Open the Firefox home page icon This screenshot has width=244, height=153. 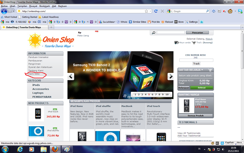tap(214, 11)
